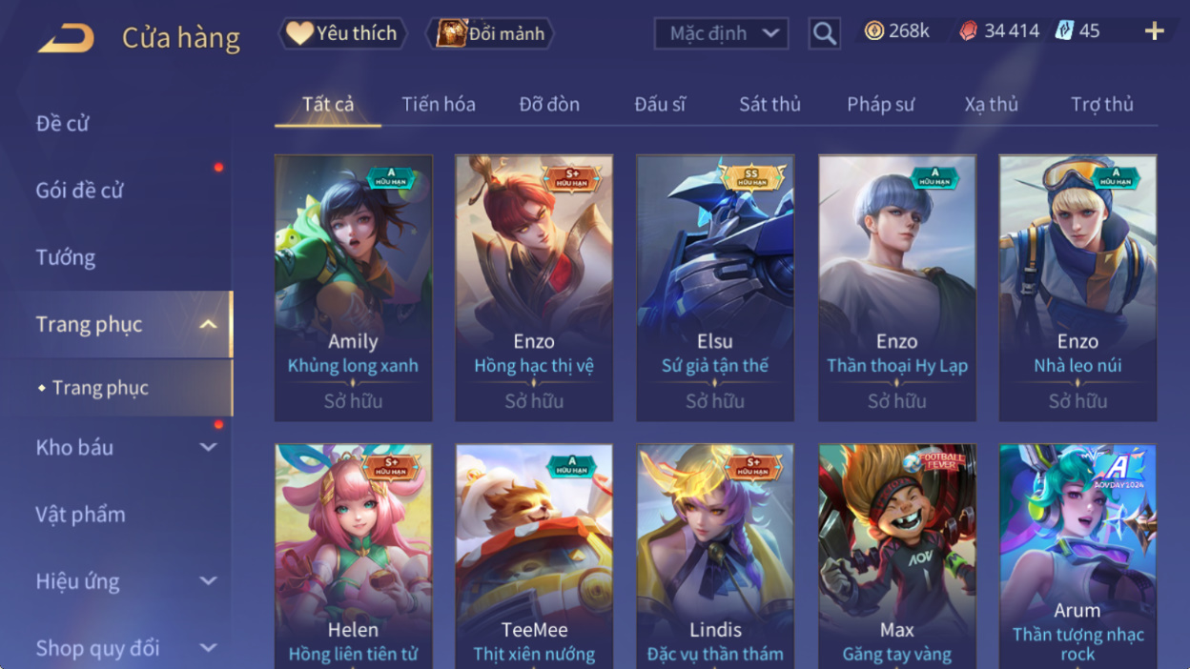1190x669 pixels.
Task: Expand the Hiệu ứng sidebar section
Action: (208, 580)
